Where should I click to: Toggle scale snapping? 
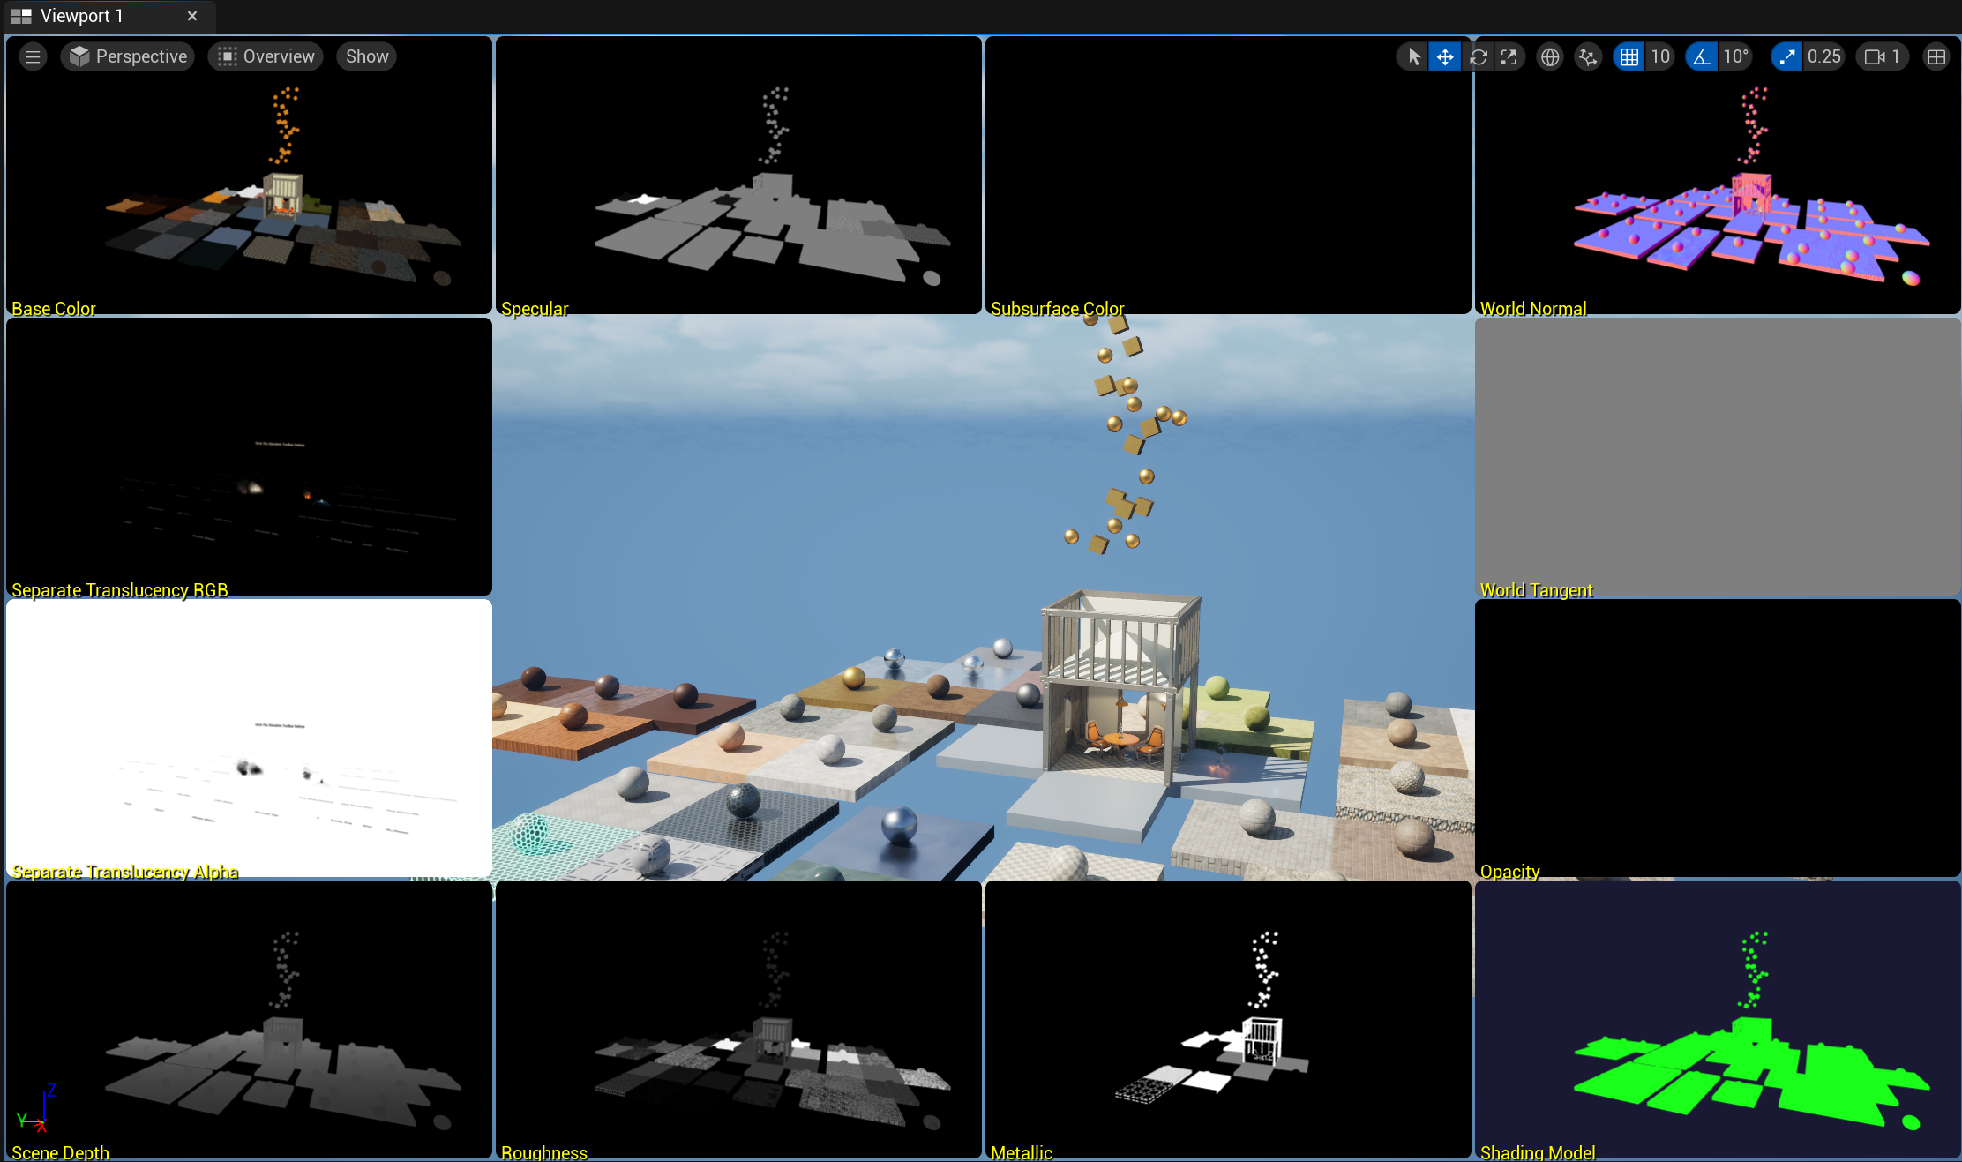click(1786, 57)
